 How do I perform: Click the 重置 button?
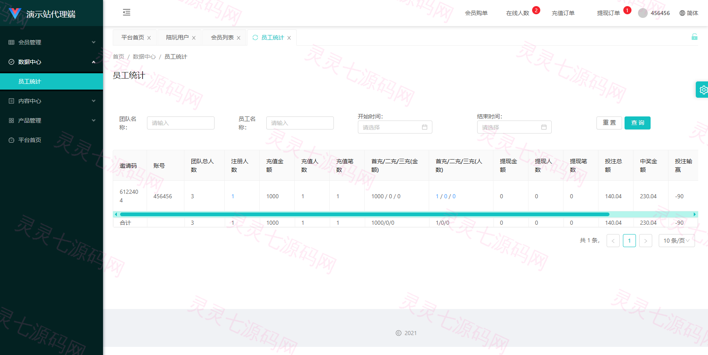pos(609,123)
